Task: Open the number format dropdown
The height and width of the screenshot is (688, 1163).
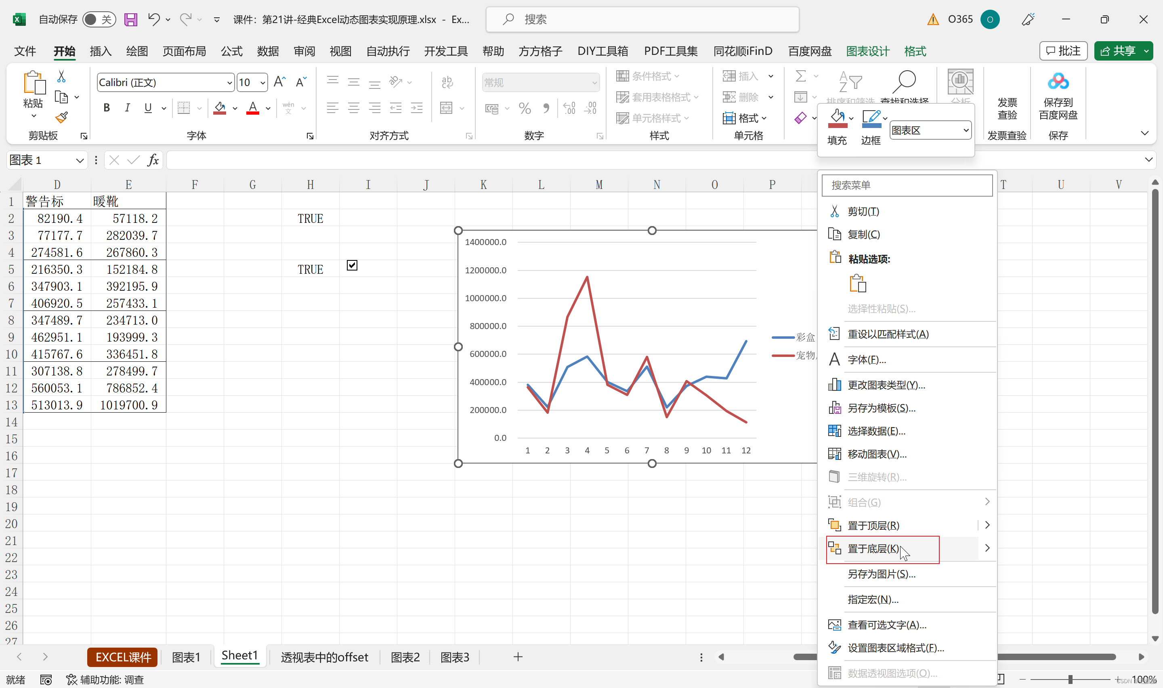Action: pyautogui.click(x=594, y=82)
